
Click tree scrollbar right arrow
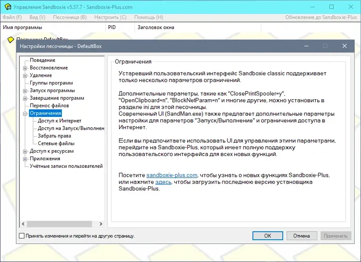pyautogui.click(x=101, y=224)
